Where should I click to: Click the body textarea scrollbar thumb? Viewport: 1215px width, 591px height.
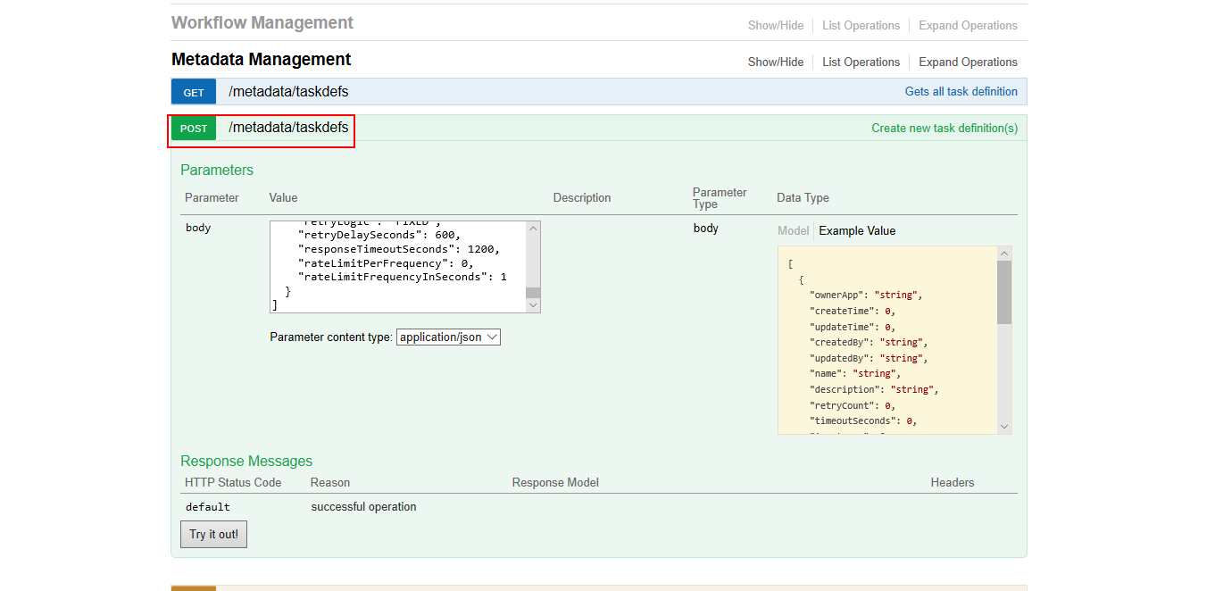coord(533,292)
